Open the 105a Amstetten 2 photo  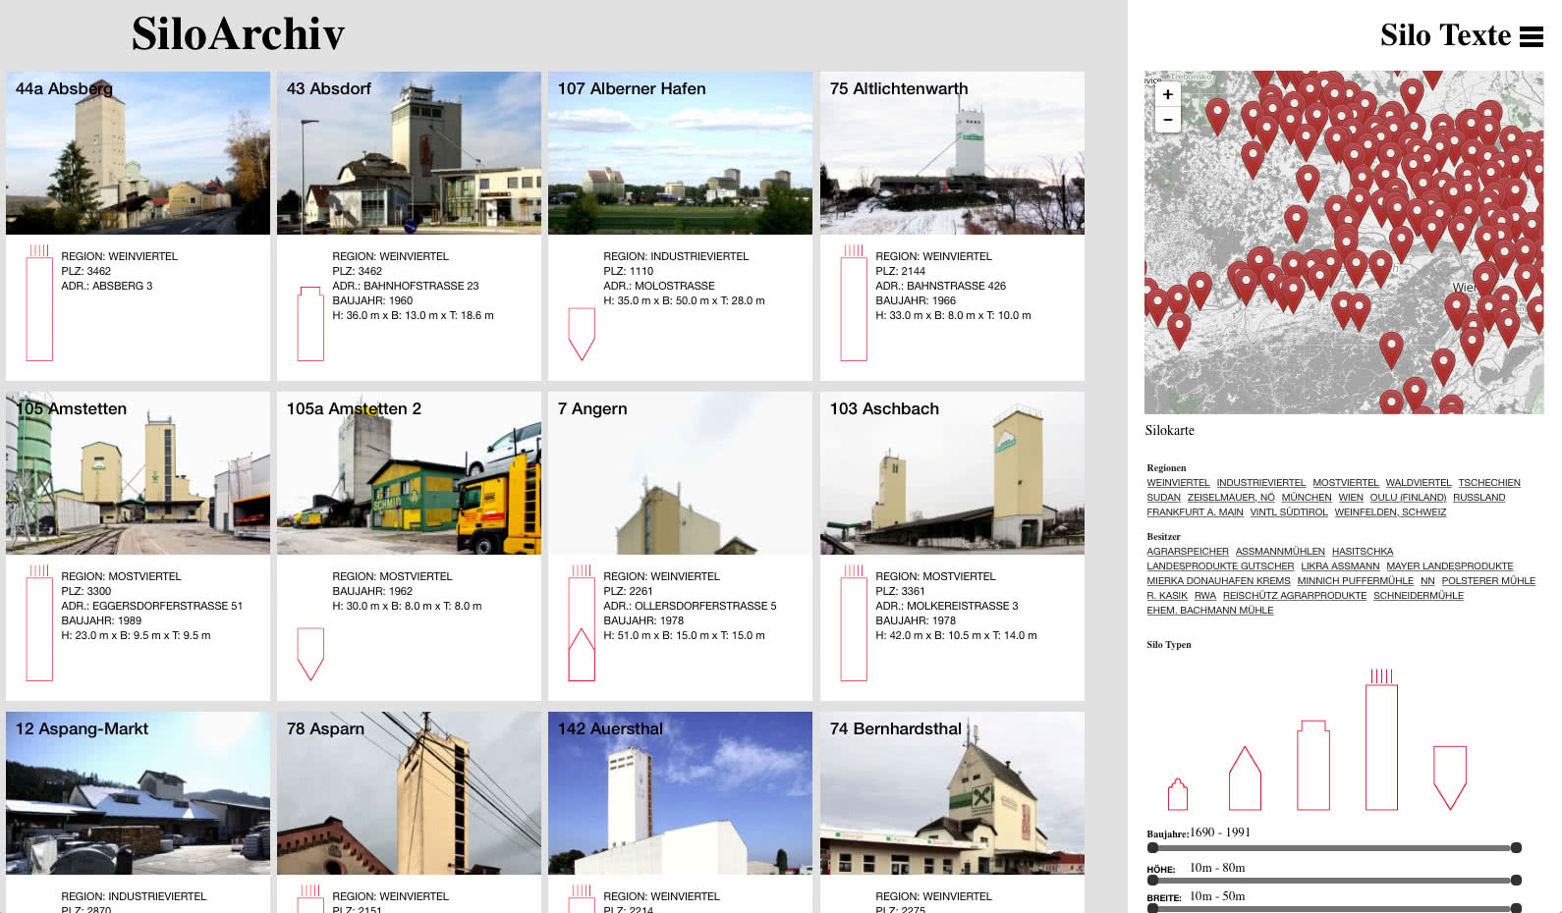click(x=409, y=473)
